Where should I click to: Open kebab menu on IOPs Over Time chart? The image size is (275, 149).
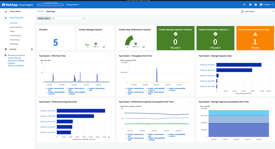111,56
